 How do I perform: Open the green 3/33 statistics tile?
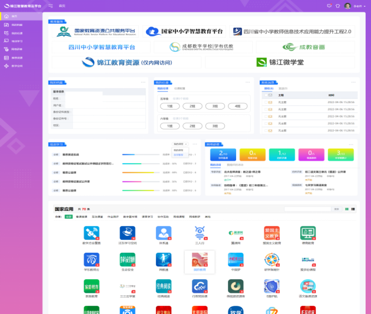341,155
